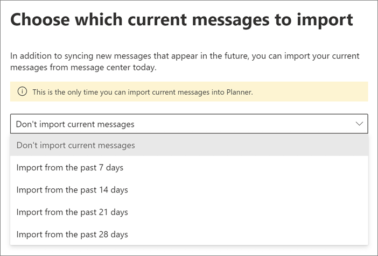Click the combo box showing the current selection
The width and height of the screenshot is (378, 256).
tap(183, 124)
